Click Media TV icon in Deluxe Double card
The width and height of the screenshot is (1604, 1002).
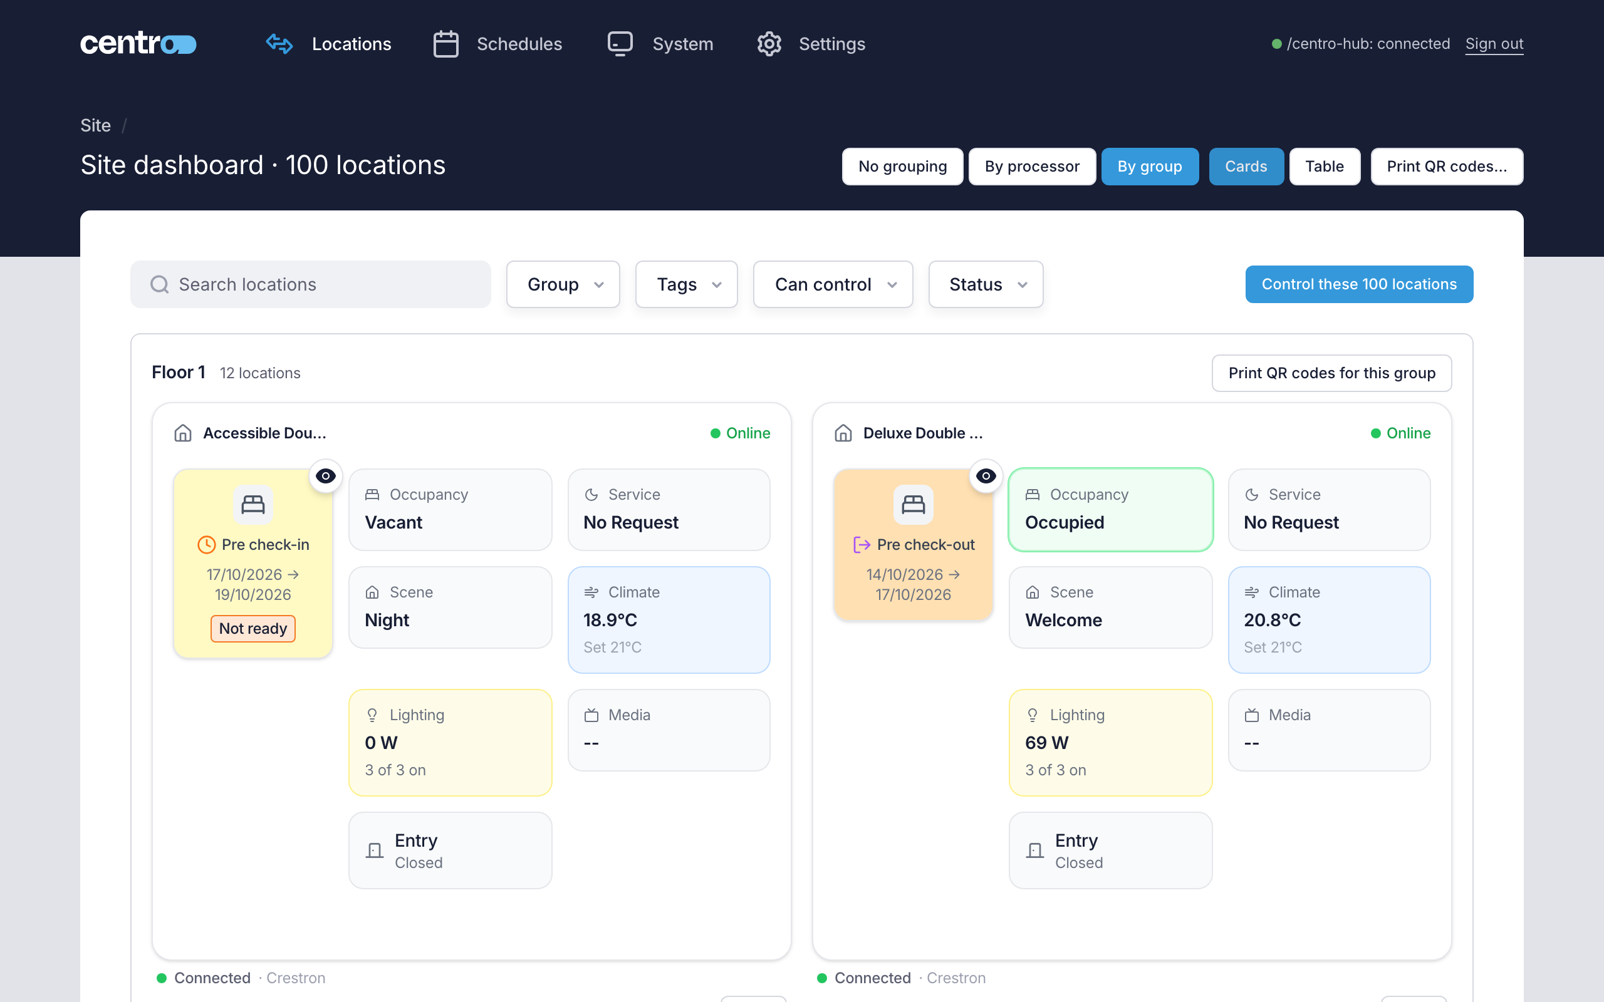tap(1251, 715)
